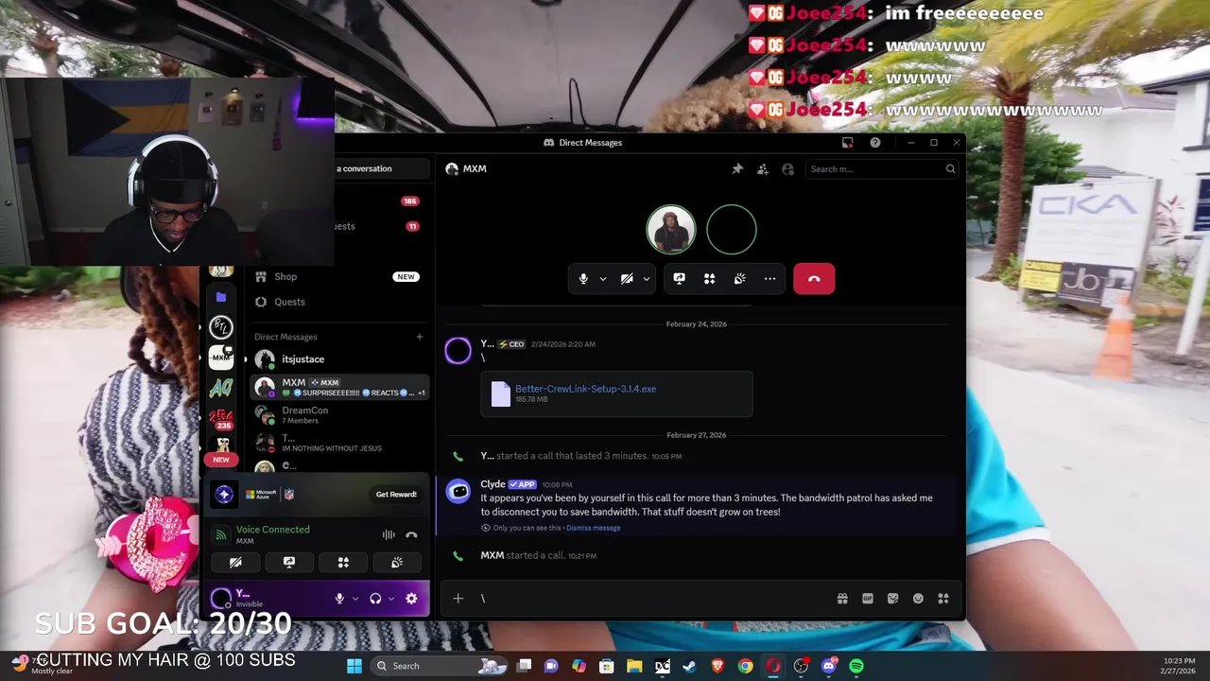1210x681 pixels.
Task: Select the MXM direct message conversation
Action: pos(337,387)
